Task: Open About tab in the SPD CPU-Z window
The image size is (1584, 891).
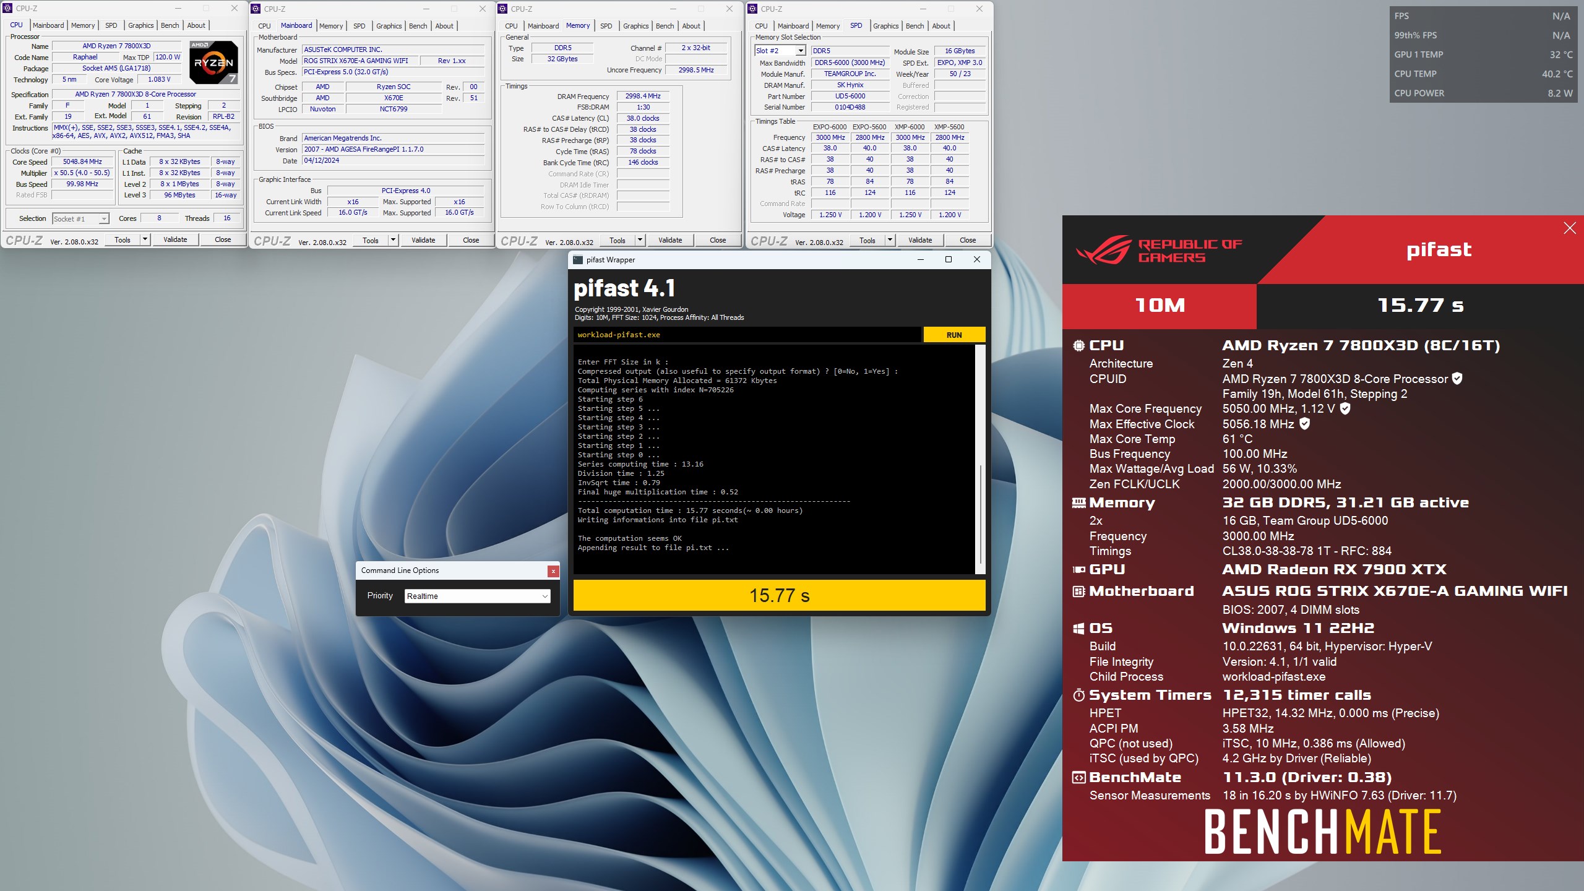Action: click(941, 26)
